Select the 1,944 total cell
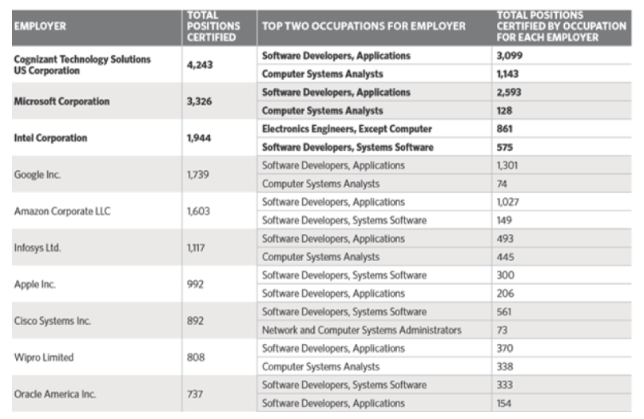Image resolution: width=644 pixels, height=419 pixels. pos(219,138)
